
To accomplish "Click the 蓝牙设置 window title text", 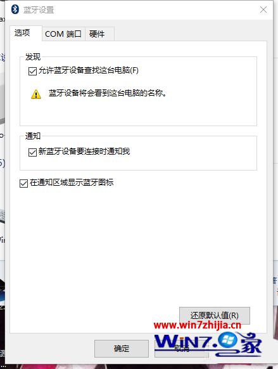I will 39,10.
